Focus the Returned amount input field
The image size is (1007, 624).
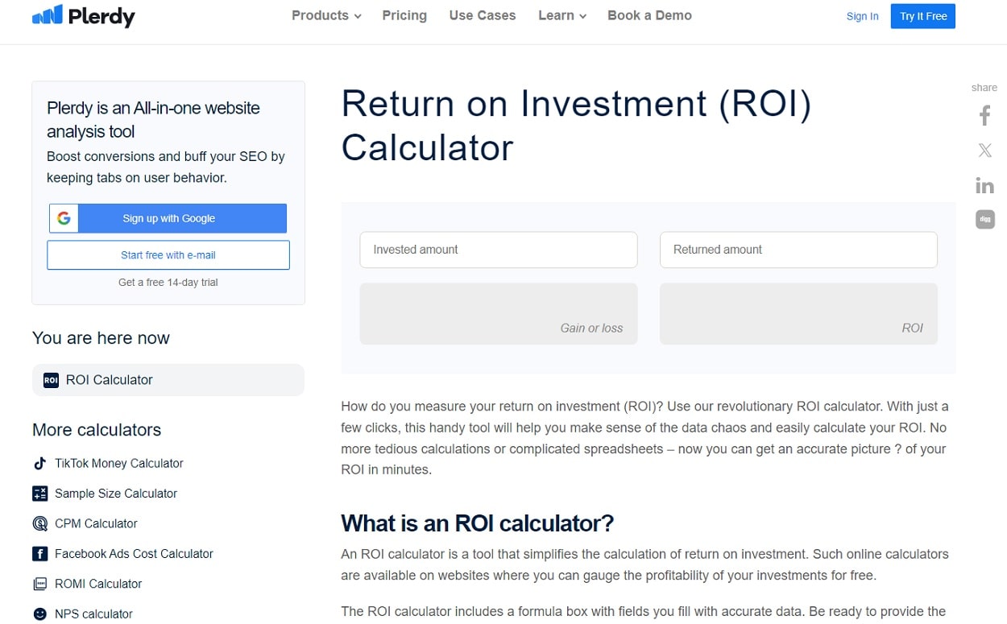pyautogui.click(x=798, y=250)
